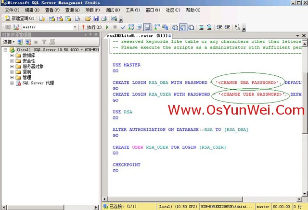308x210 pixels.
Task: Open Object Explorer panel window position dropdown
Action: coord(86,35)
